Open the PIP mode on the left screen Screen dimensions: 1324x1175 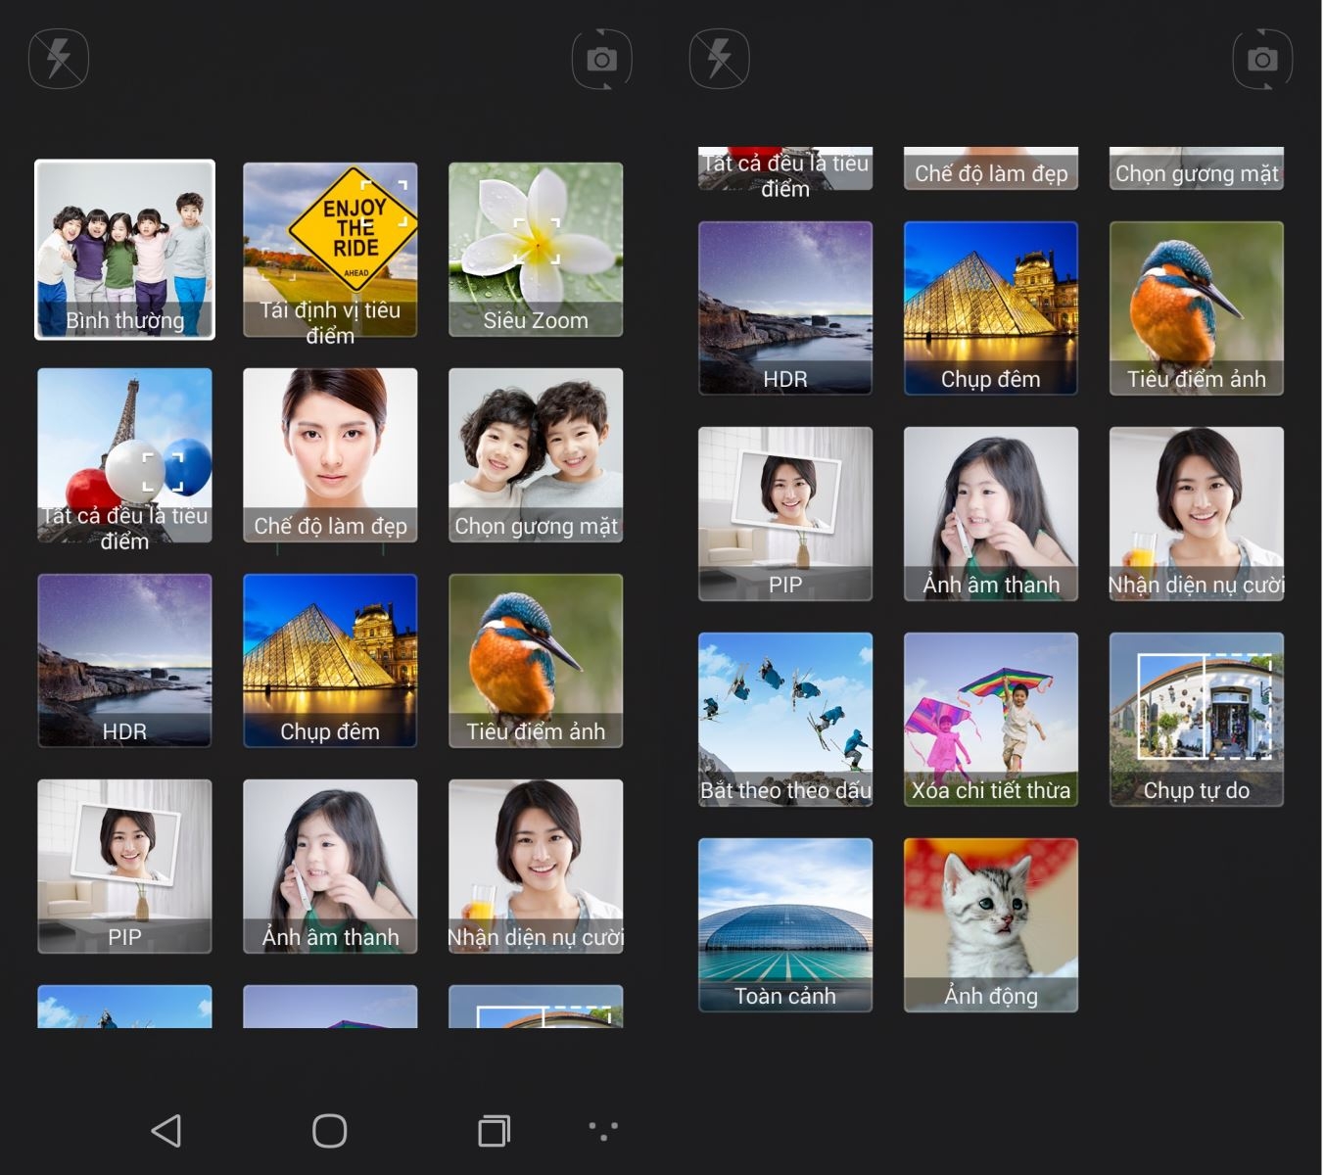tap(124, 867)
